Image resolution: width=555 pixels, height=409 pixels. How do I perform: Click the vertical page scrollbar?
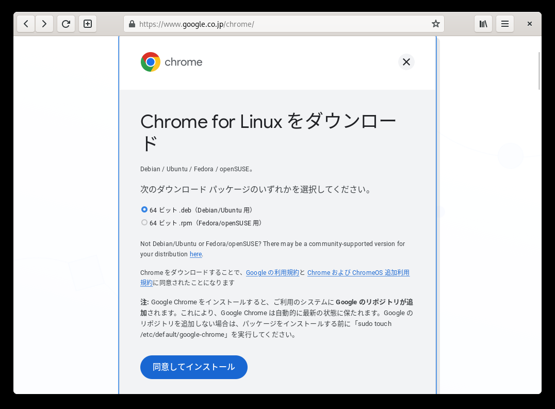tap(539, 71)
